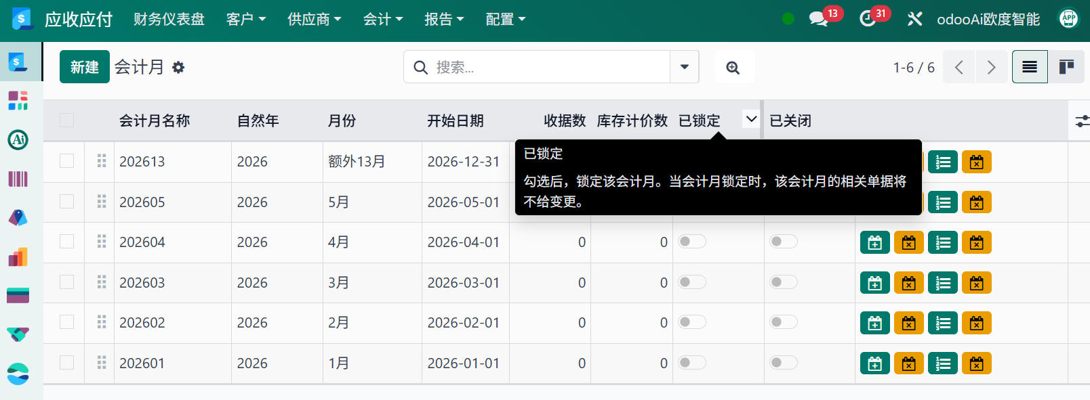Open the purple and teal card sidebar icon
The image size is (1090, 400).
point(18,295)
